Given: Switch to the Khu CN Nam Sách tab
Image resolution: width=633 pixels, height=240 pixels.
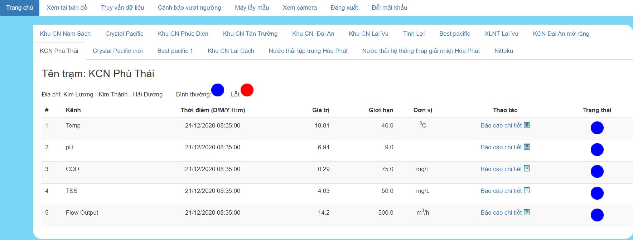Looking at the screenshot, I should pyautogui.click(x=65, y=34).
